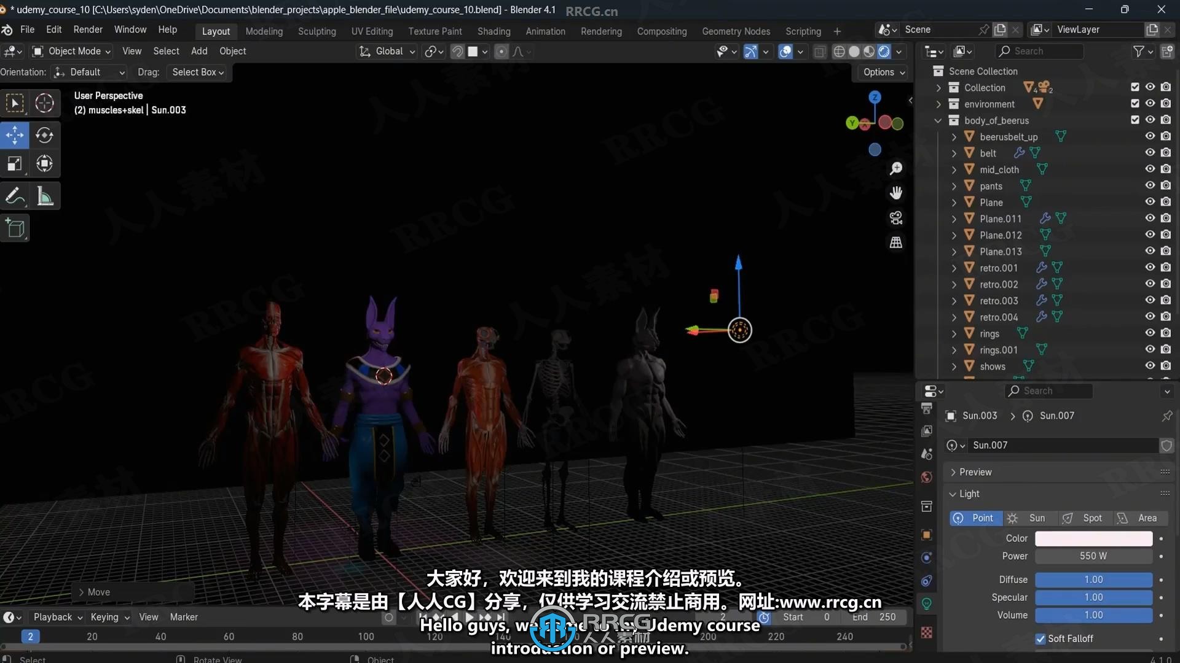Toggle snapping magnet icon
Viewport: 1180px width, 663px height.
[x=457, y=52]
